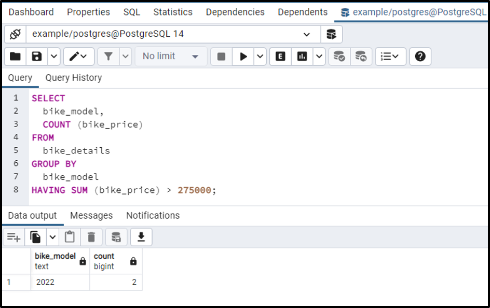Open the Messages tab
The image size is (490, 308).
click(91, 215)
